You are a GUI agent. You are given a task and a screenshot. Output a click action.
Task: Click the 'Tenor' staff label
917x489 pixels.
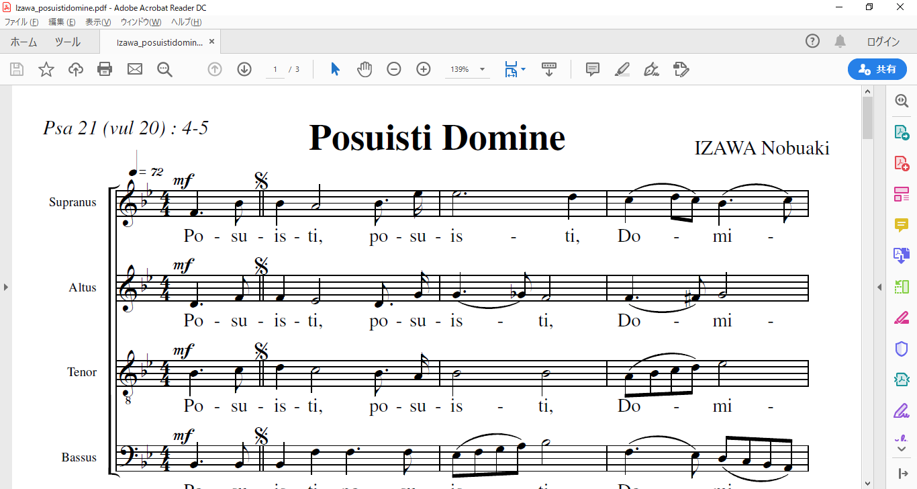pyautogui.click(x=82, y=372)
